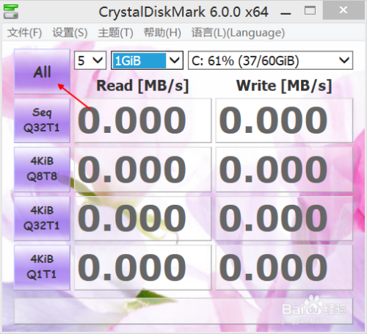367x334 pixels.
Task: Open the 语言(L)(Language) menu
Action: pos(238,32)
